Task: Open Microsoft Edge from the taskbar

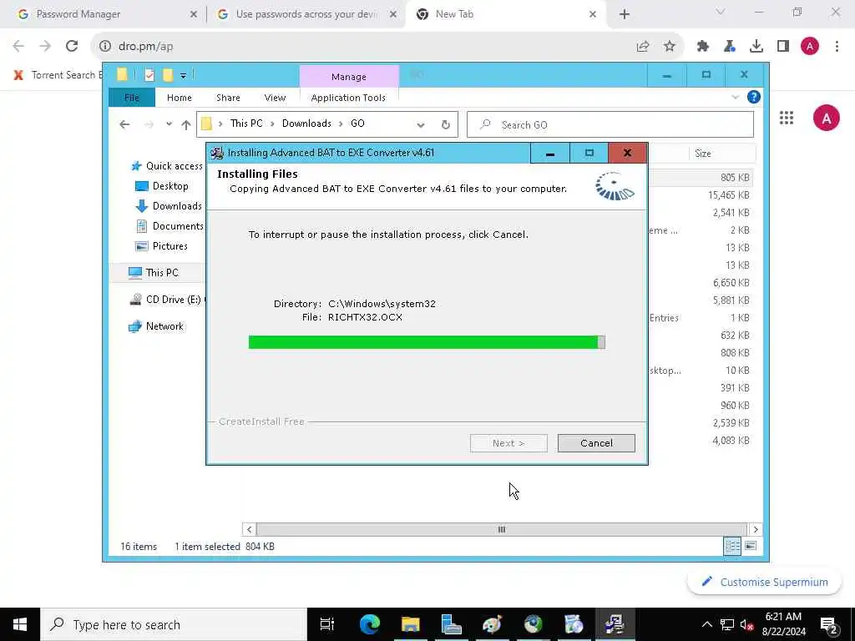Action: click(x=369, y=624)
